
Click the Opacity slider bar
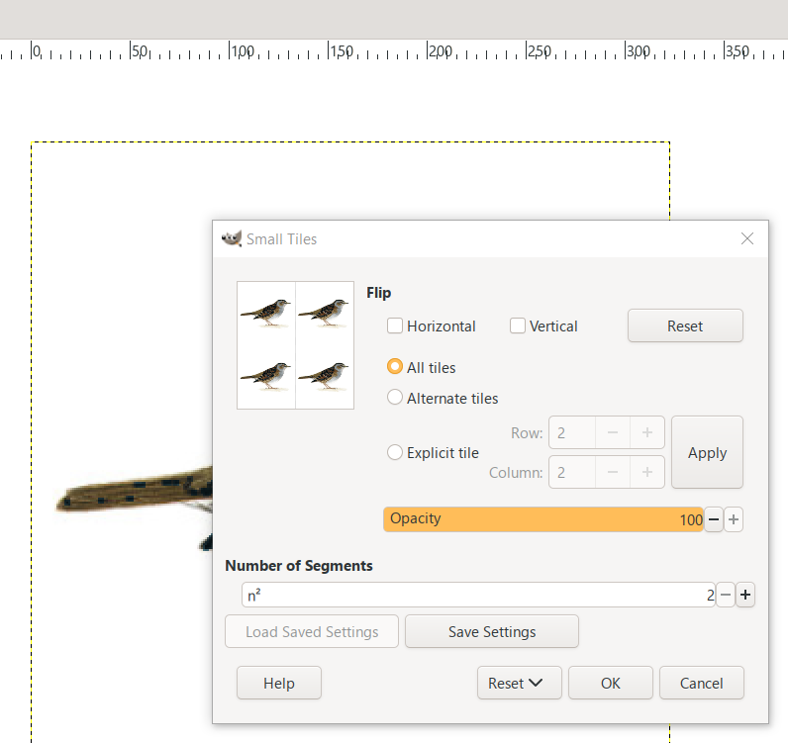coord(543,519)
